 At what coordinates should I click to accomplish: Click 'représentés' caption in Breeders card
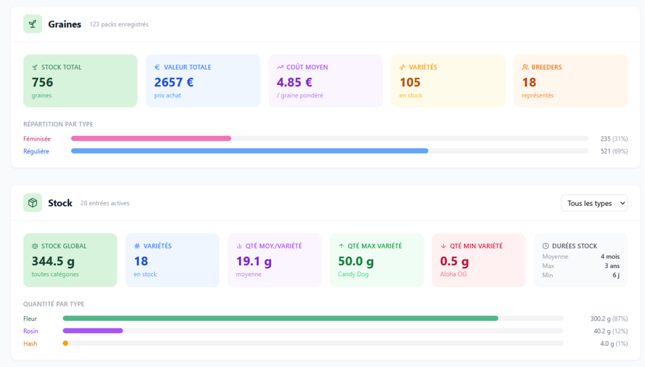(x=538, y=95)
